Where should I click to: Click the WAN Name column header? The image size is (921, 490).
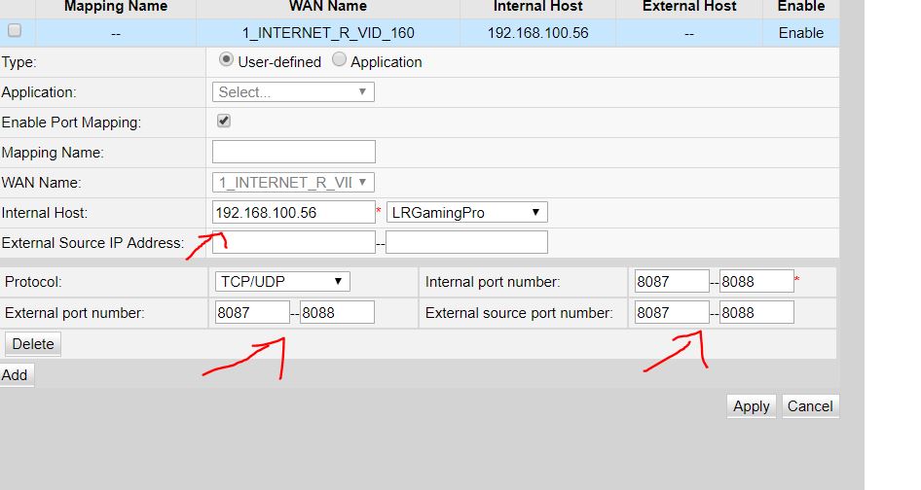tap(328, 7)
